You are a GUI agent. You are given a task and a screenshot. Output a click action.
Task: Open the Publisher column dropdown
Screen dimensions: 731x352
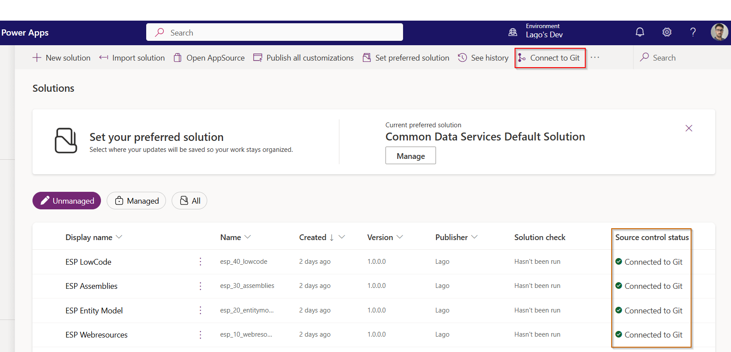point(474,237)
